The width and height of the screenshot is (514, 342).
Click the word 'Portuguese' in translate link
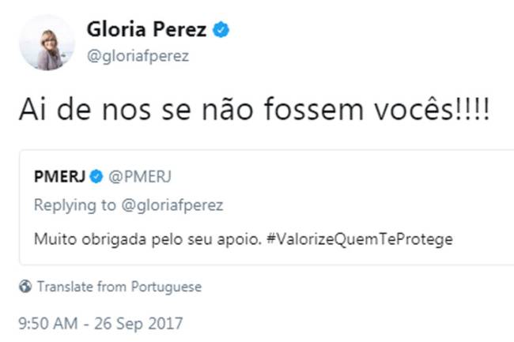168,287
